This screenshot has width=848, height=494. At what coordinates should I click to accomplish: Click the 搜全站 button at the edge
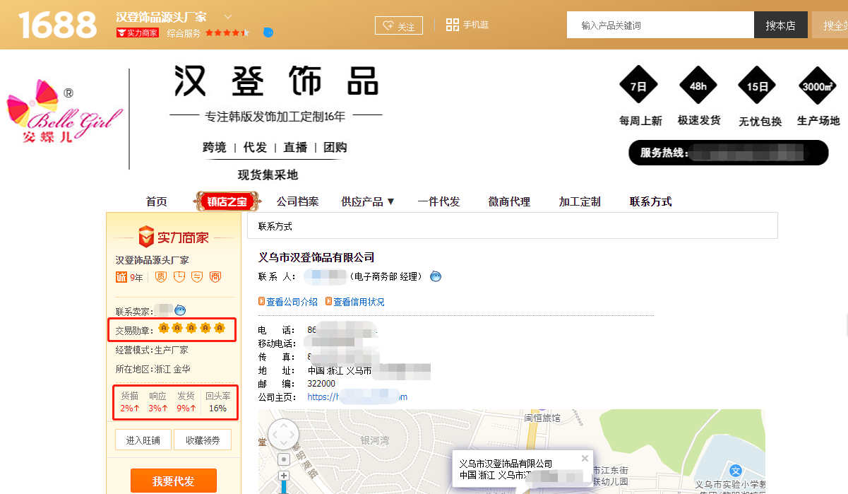coord(830,25)
